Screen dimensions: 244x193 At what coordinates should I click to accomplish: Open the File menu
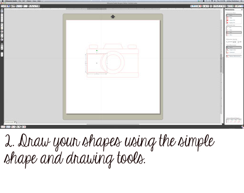20,1
